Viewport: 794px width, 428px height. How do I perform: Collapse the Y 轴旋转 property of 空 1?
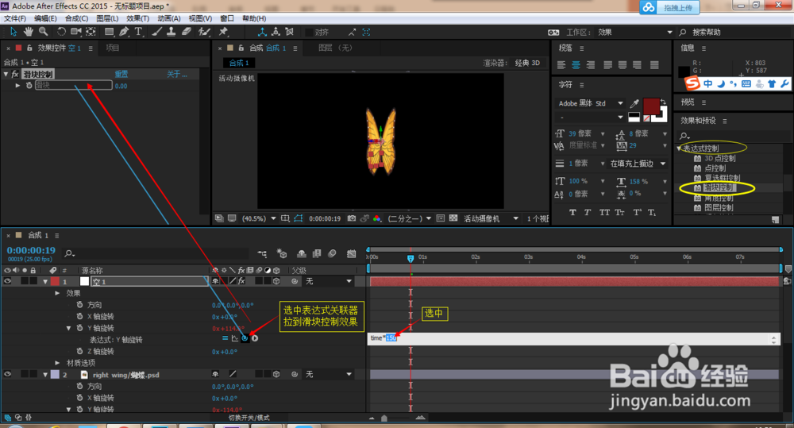click(x=69, y=328)
